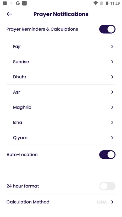Turn off the Auto-Location toggle
The height and width of the screenshot is (217, 122).
point(107,155)
